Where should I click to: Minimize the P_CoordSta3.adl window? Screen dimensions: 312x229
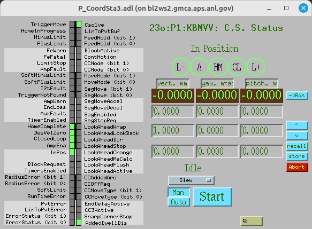click(x=269, y=9)
